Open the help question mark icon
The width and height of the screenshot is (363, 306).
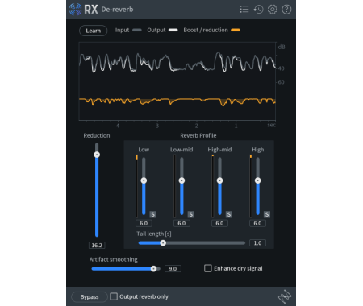coord(286,10)
